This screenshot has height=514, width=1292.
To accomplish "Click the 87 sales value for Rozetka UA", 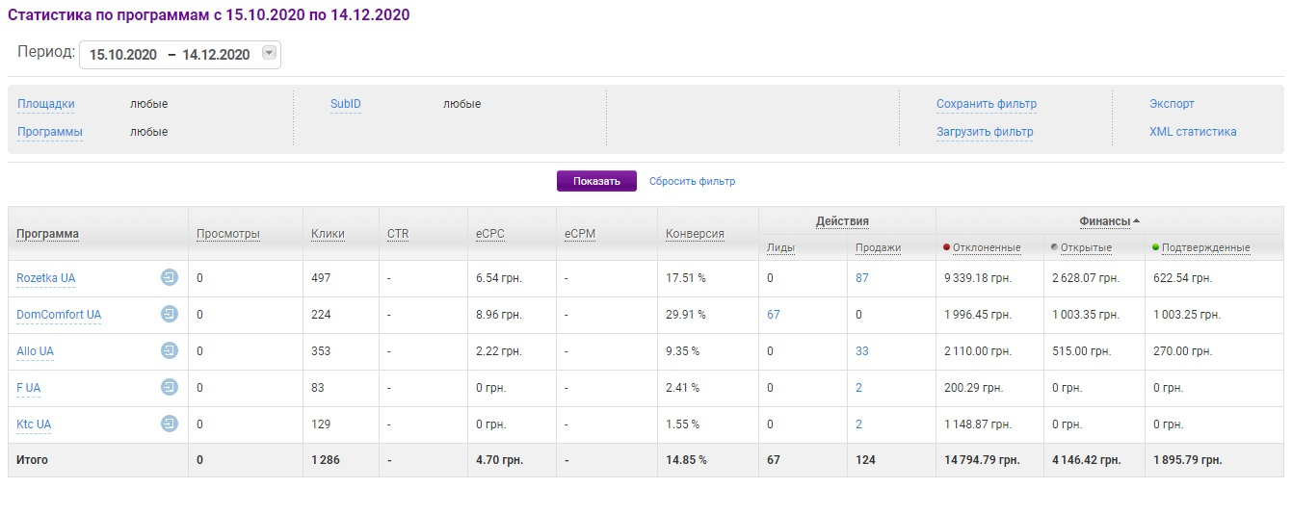I will 862,278.
